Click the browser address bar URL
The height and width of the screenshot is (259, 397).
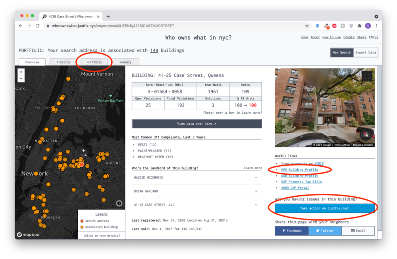113,26
